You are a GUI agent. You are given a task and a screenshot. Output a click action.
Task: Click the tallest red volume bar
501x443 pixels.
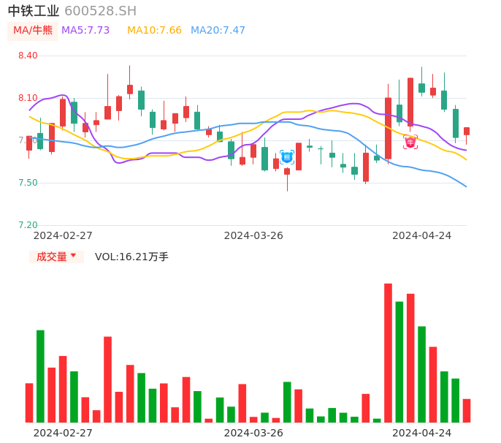coord(388,352)
